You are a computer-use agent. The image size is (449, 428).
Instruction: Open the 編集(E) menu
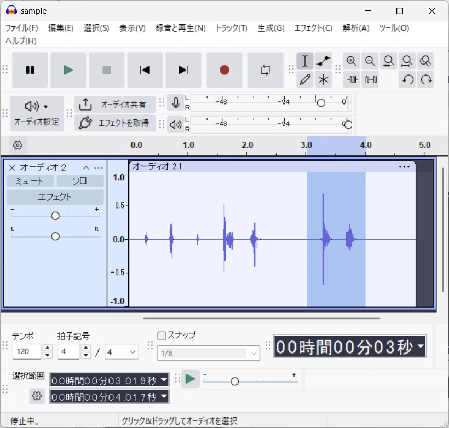(x=61, y=28)
